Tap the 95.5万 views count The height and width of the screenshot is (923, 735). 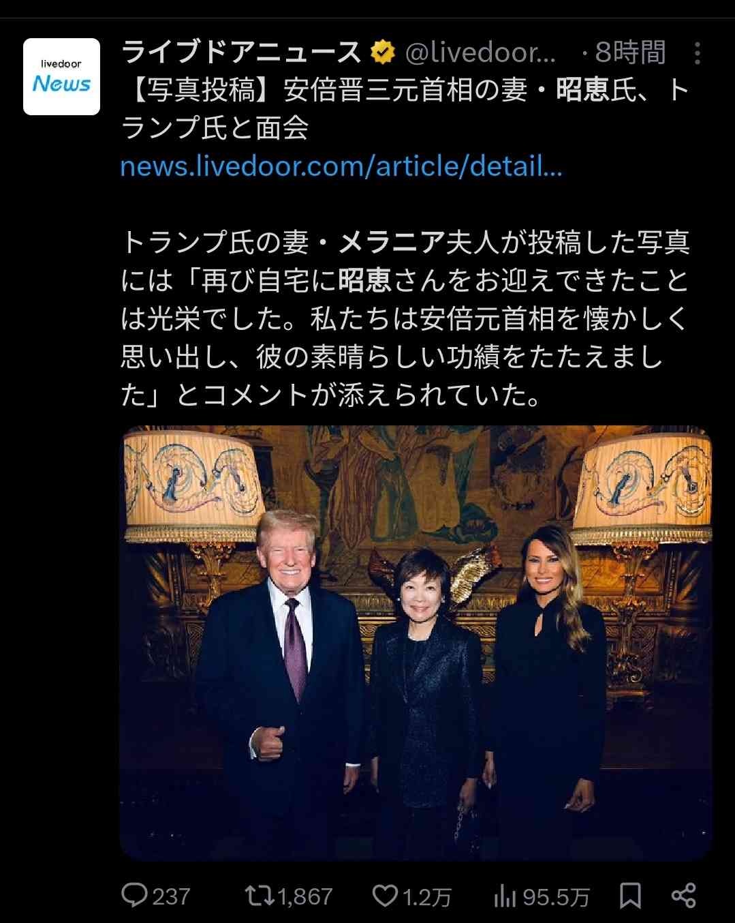point(555,896)
